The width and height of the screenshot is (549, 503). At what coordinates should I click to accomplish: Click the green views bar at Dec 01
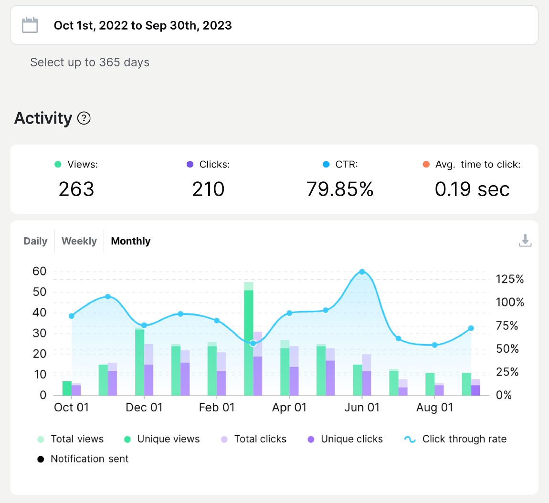pyautogui.click(x=140, y=362)
